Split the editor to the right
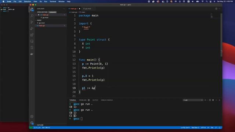 point(216,9)
